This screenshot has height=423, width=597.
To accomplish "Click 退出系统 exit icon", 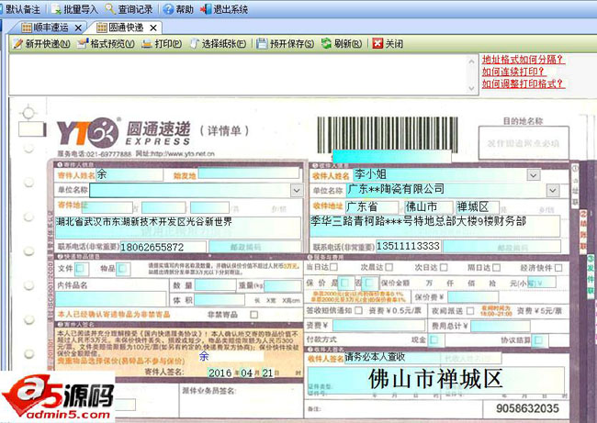I will click(x=206, y=9).
